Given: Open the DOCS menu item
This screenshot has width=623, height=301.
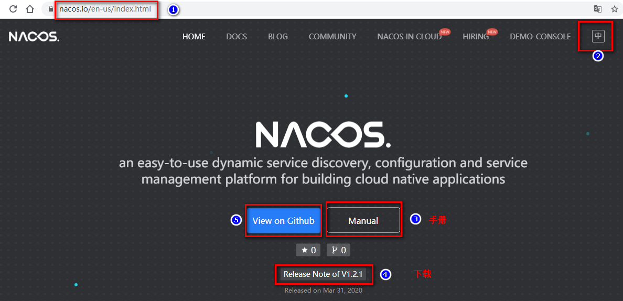Looking at the screenshot, I should (237, 37).
